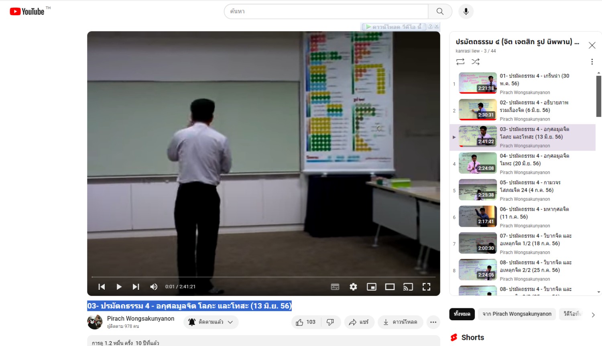Open video 04 อกุศลมูลจิต โมหะ
Viewport: 602px width, 346px height.
click(x=523, y=164)
